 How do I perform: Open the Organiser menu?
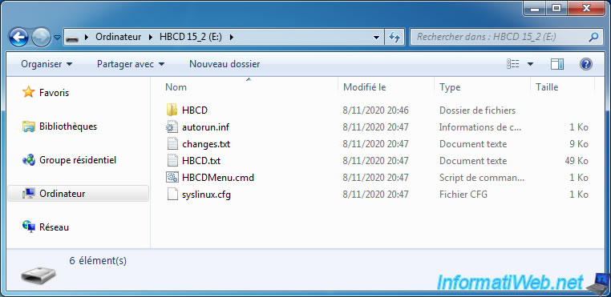click(x=47, y=64)
